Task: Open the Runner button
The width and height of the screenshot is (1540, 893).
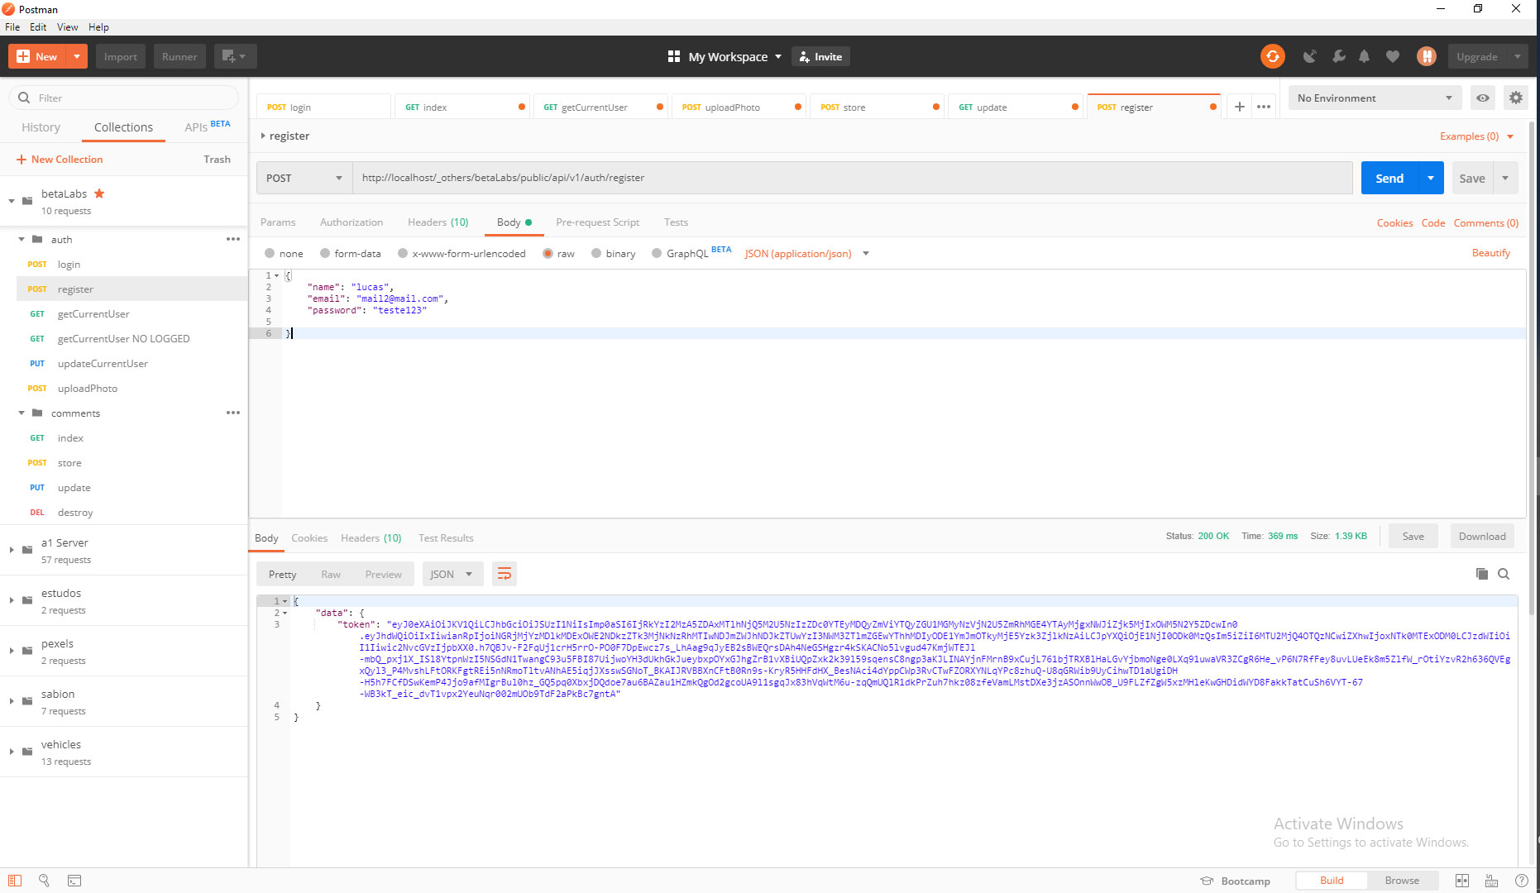Action: point(179,56)
